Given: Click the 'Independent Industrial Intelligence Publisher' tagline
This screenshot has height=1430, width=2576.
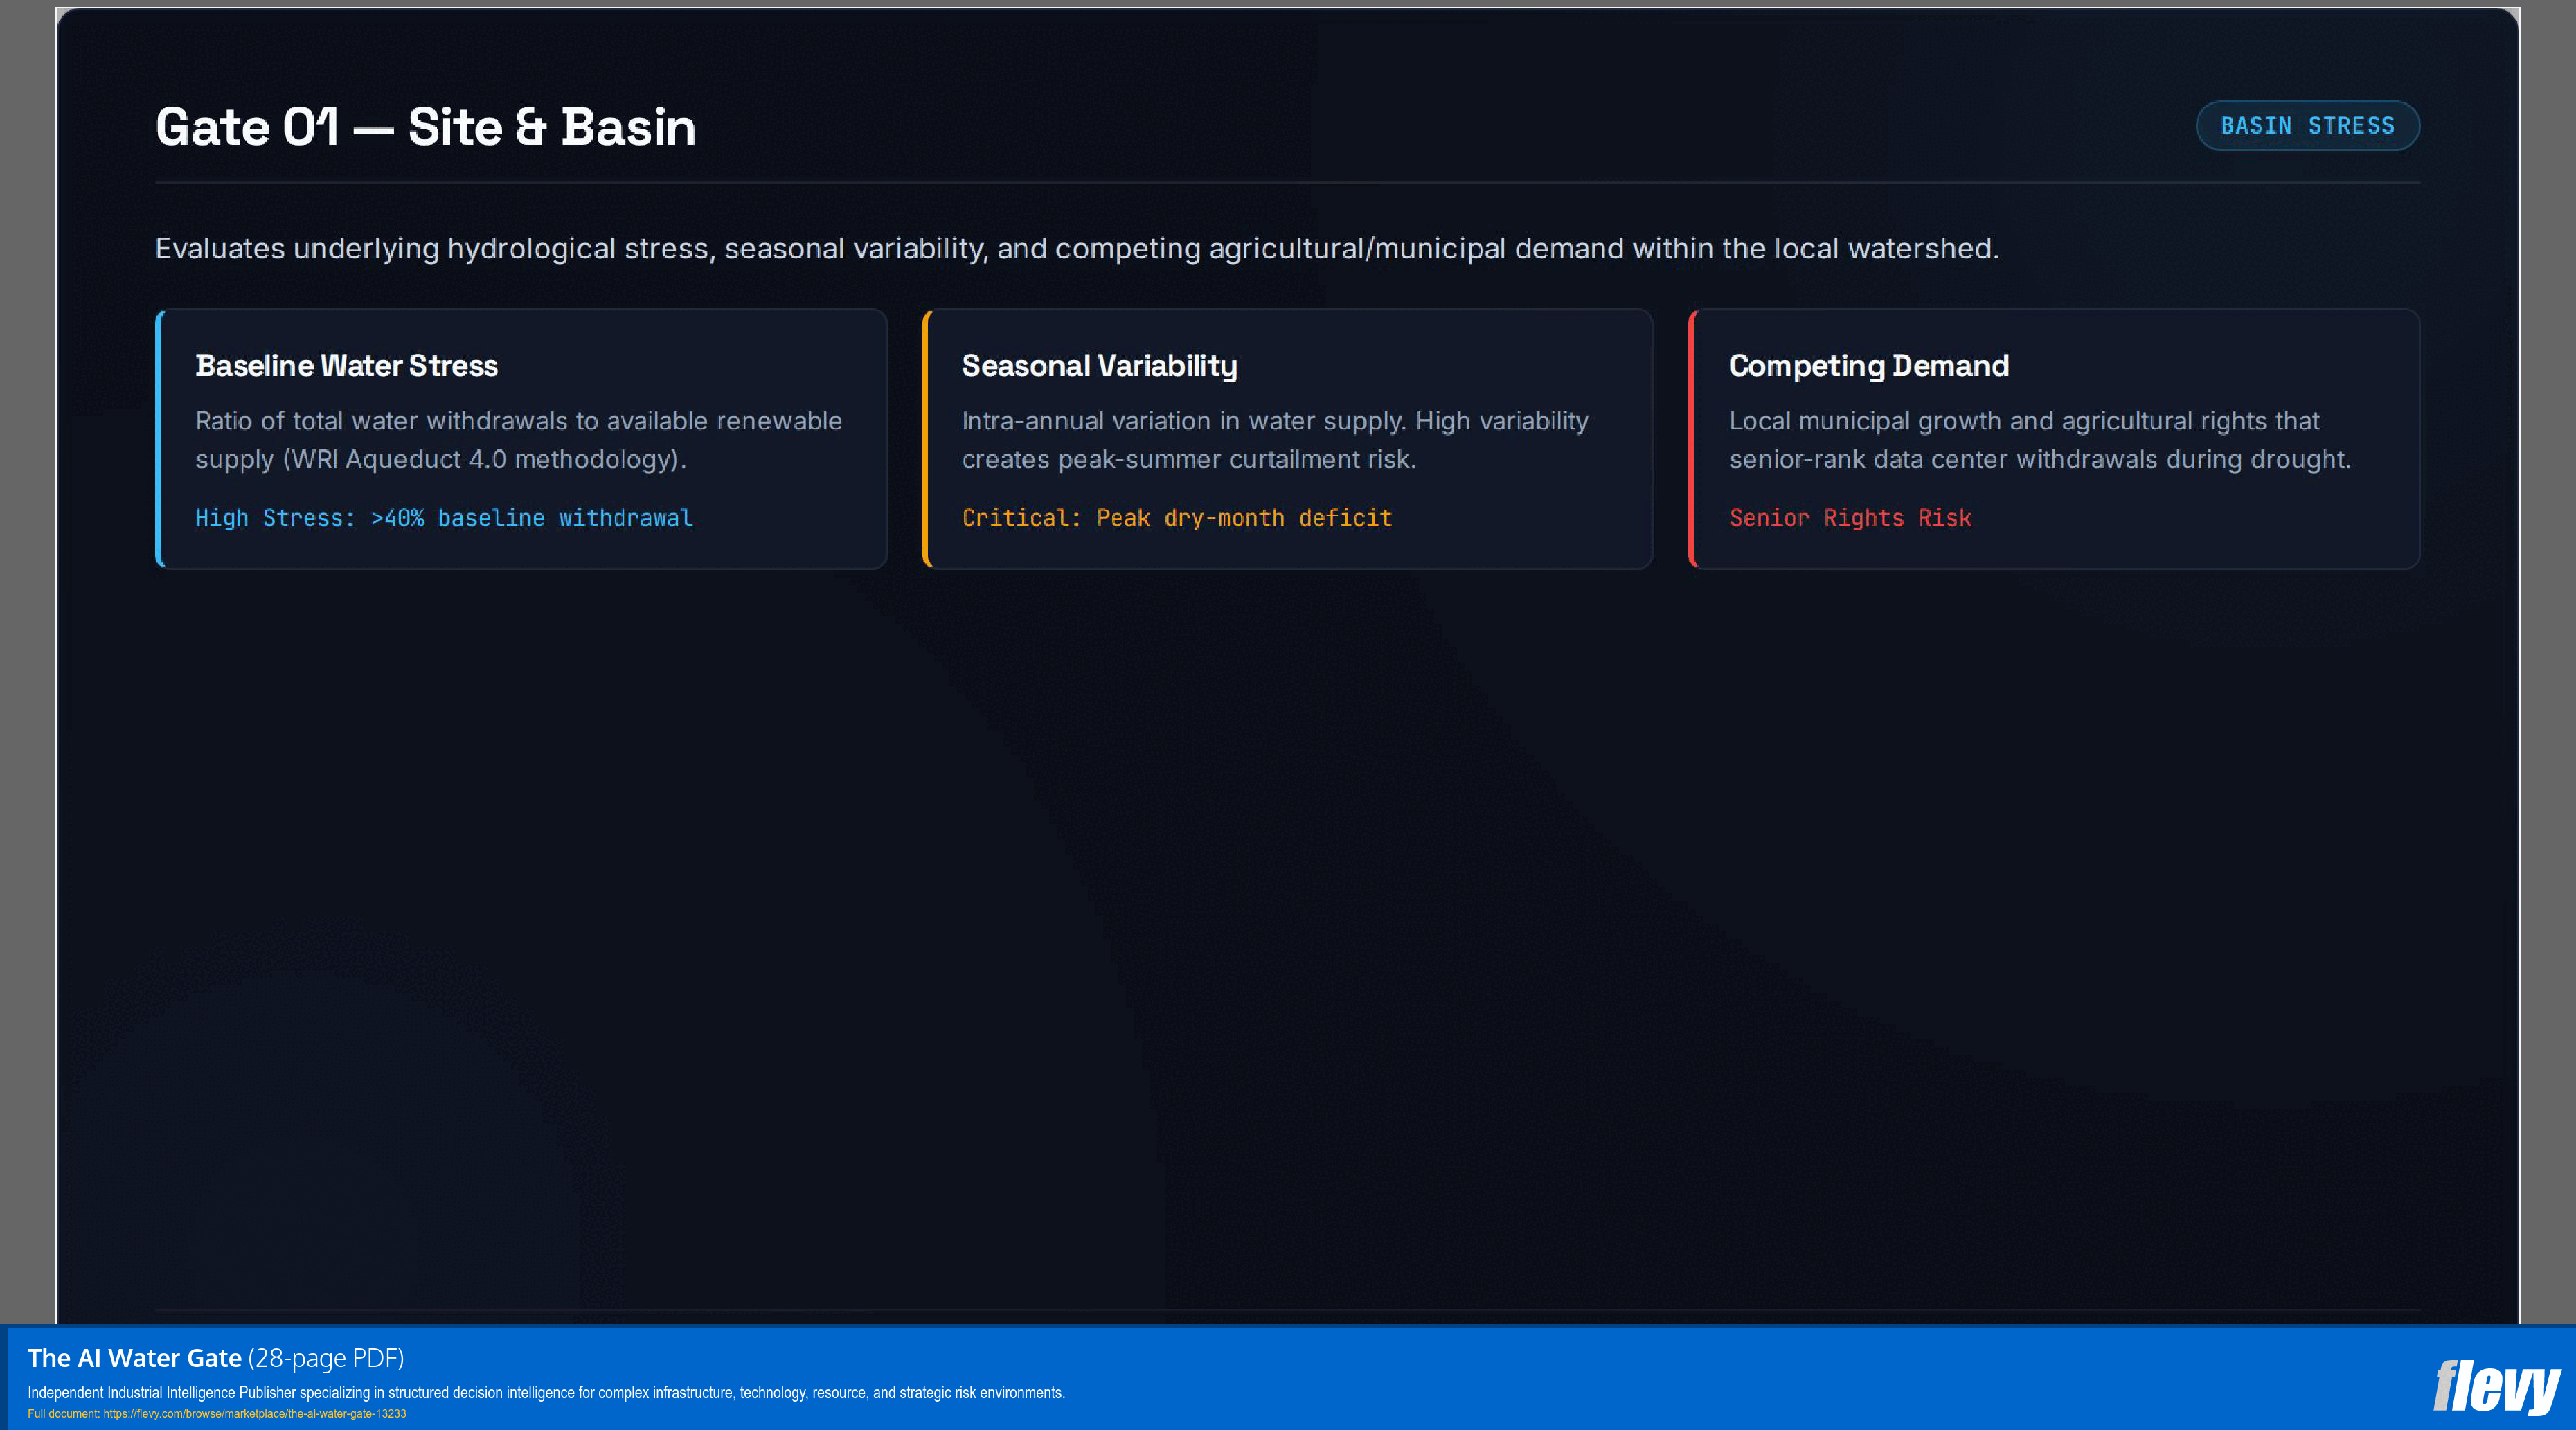Looking at the screenshot, I should pos(546,1393).
